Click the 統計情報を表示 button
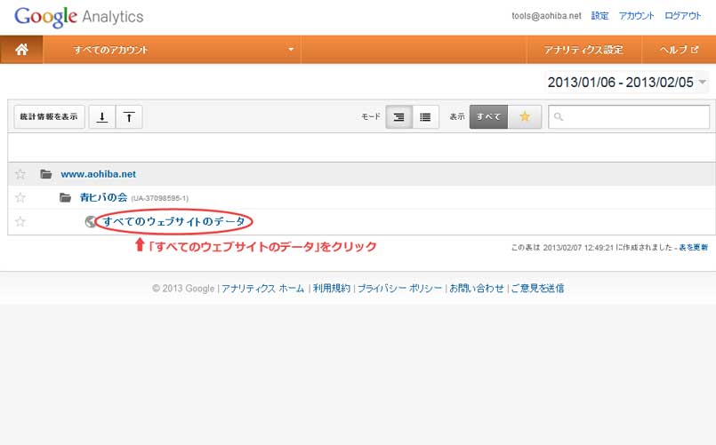716x445 pixels. pos(49,116)
